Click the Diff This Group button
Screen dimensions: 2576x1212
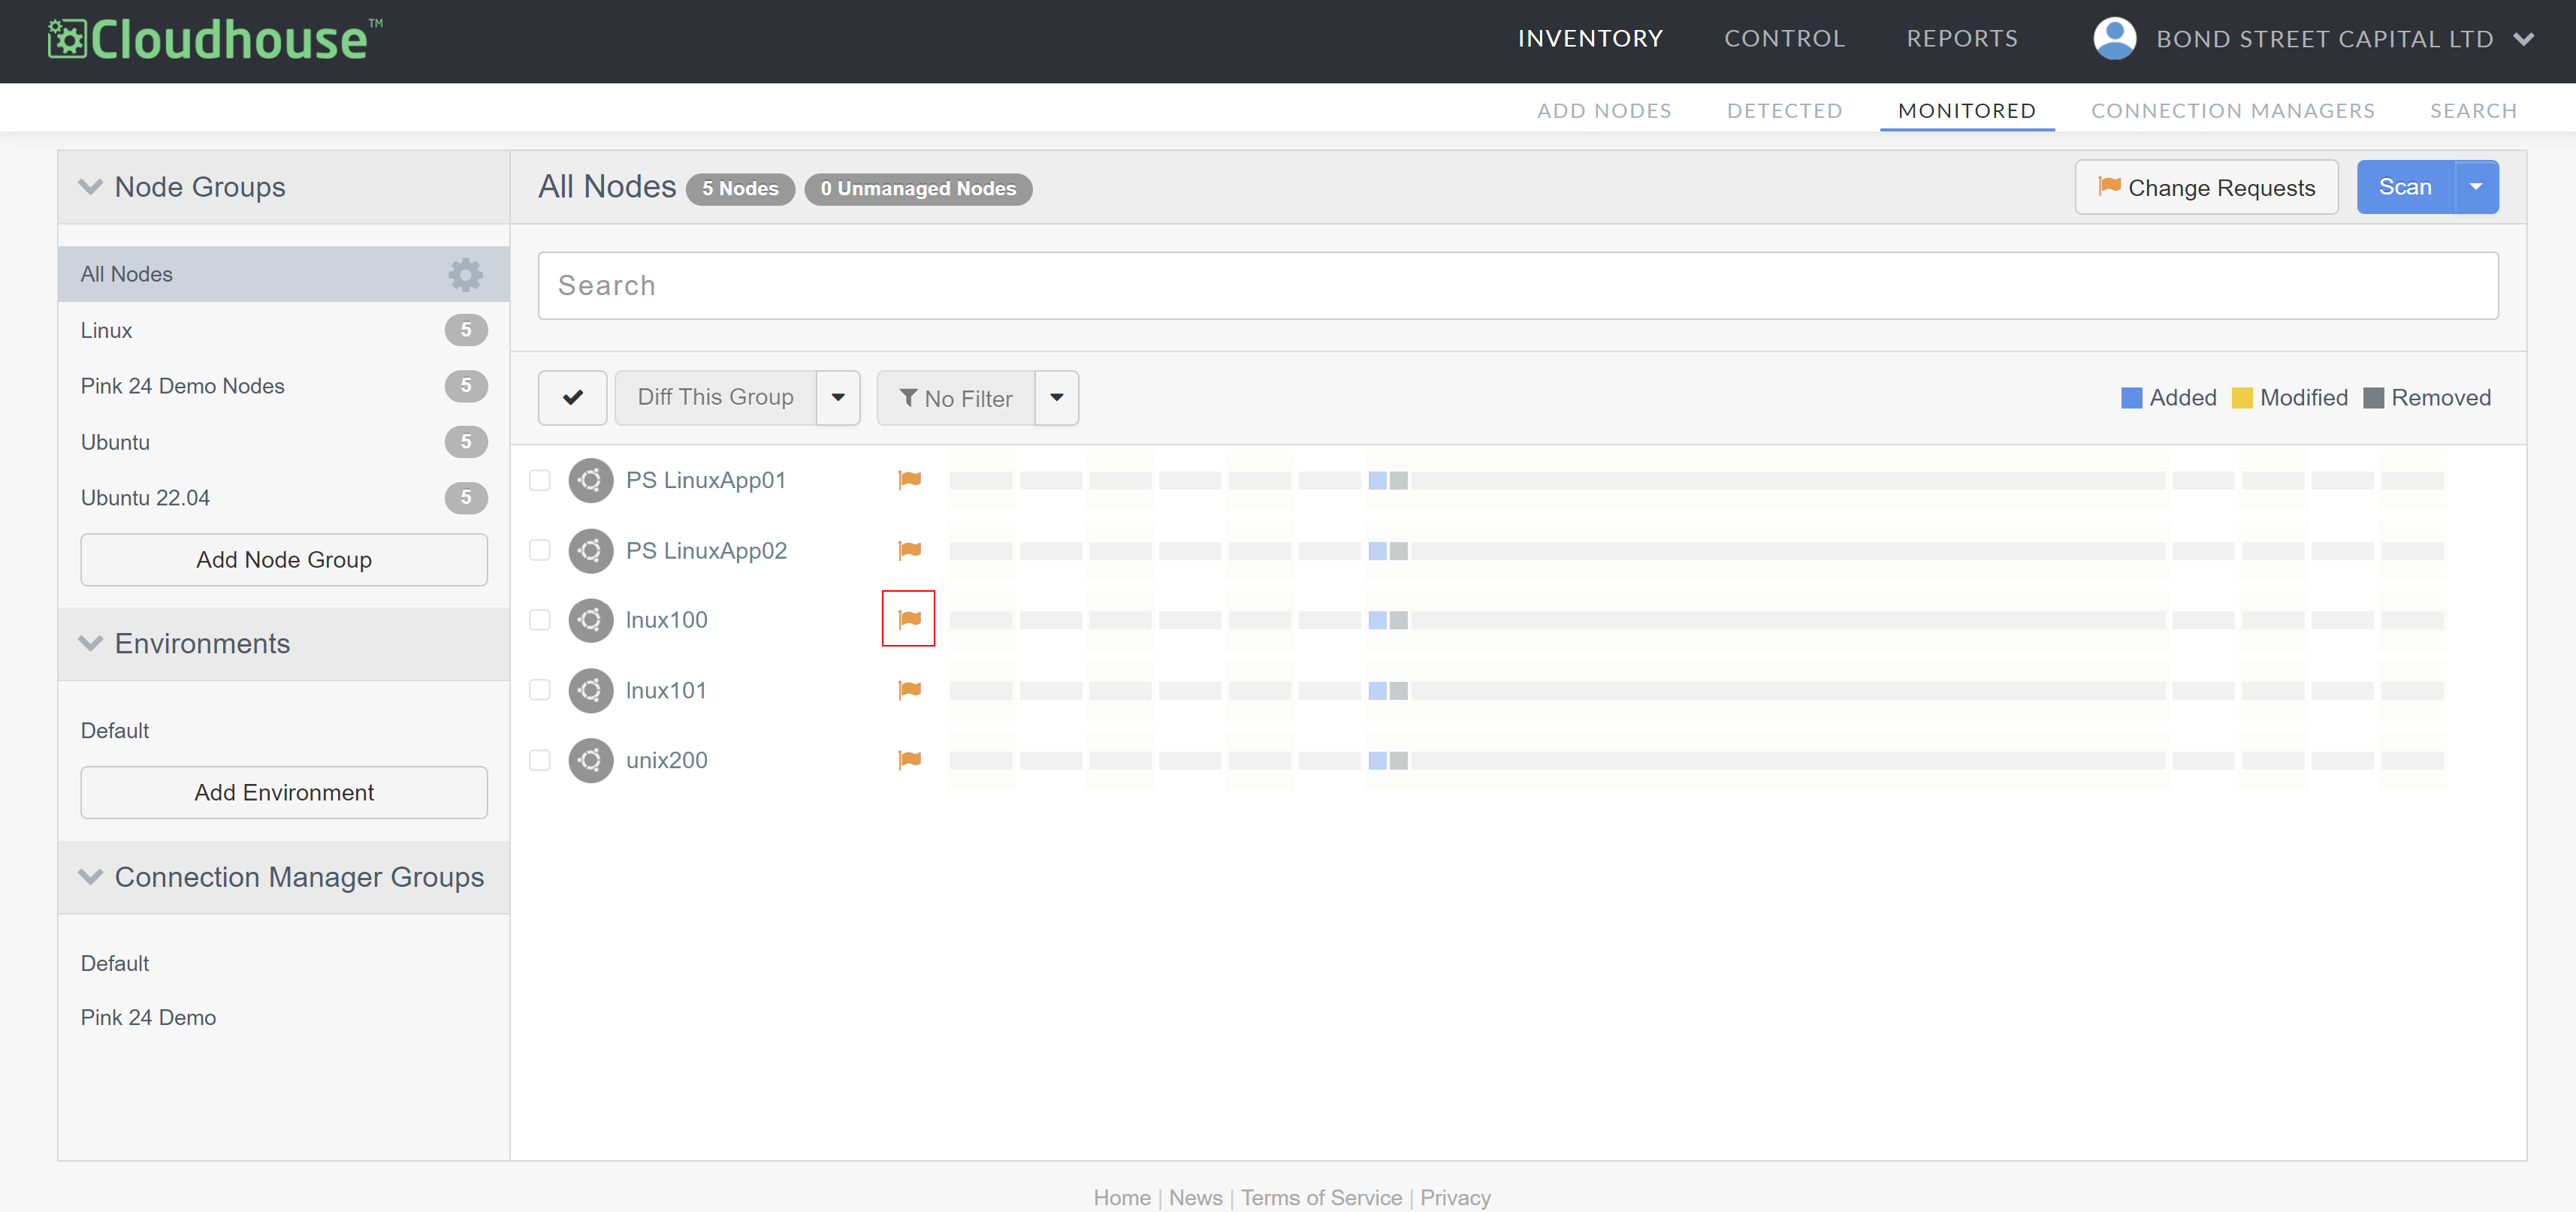click(x=715, y=398)
